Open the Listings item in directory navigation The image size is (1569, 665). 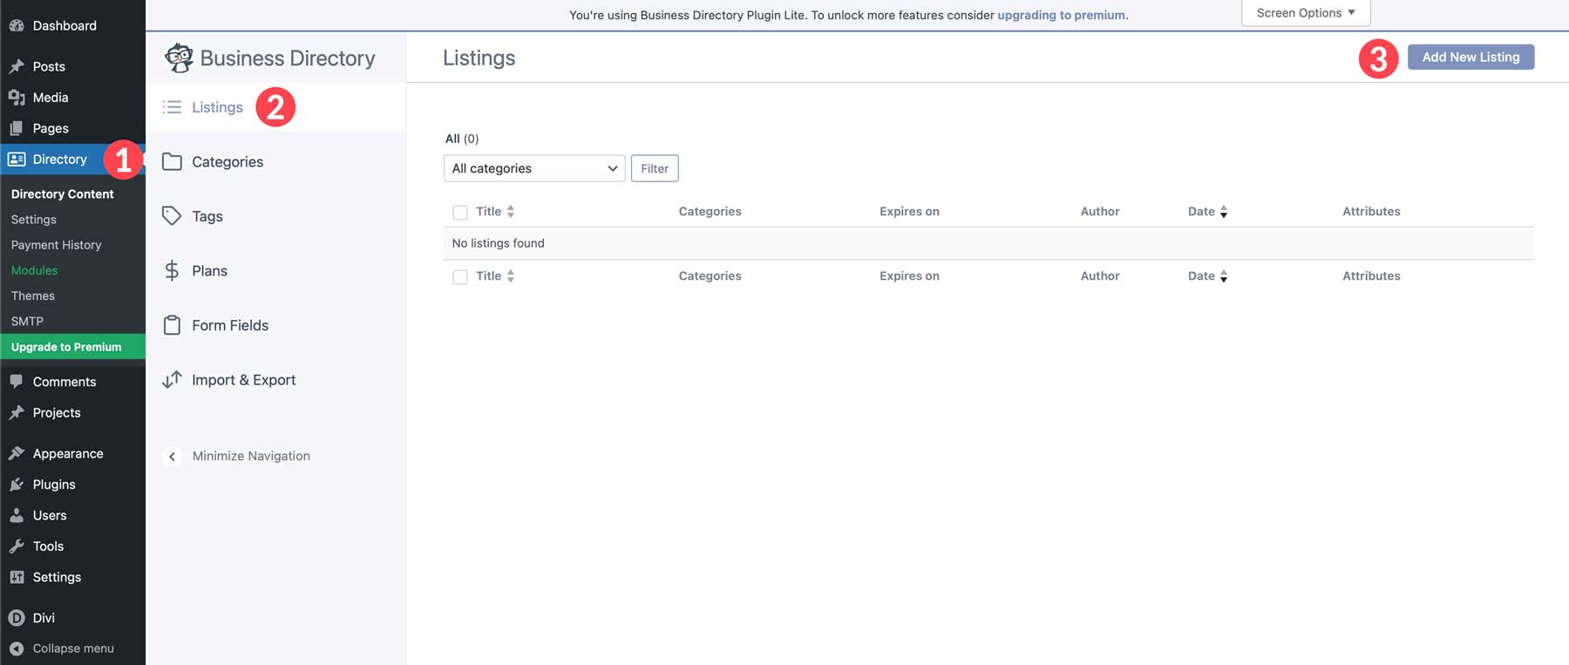[217, 107]
